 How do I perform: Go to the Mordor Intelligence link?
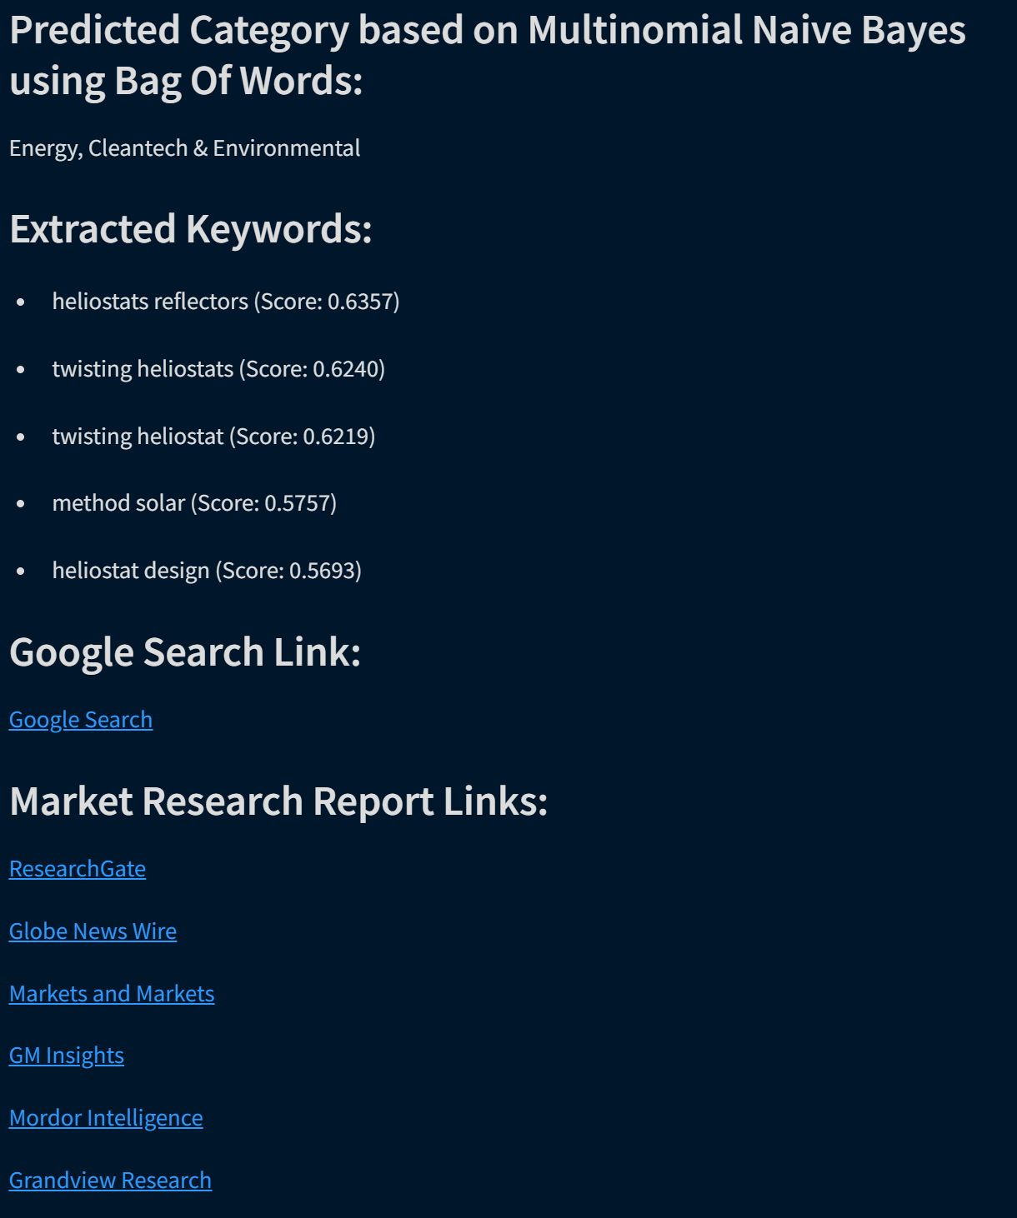click(x=106, y=1118)
